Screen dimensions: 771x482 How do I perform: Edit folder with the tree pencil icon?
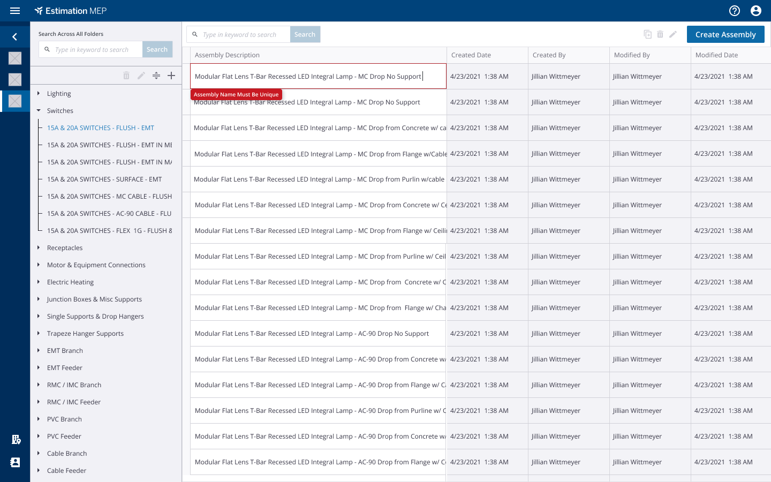click(x=141, y=76)
